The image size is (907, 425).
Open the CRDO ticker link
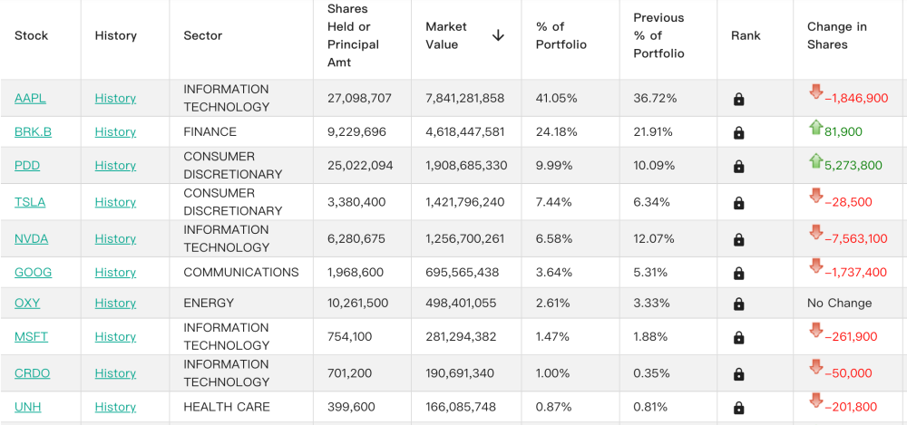(33, 373)
